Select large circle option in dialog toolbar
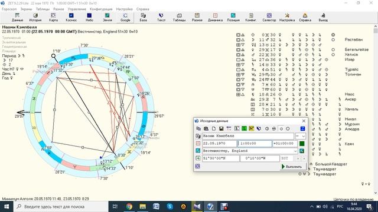This screenshot has width=378, height=212. click(x=288, y=129)
